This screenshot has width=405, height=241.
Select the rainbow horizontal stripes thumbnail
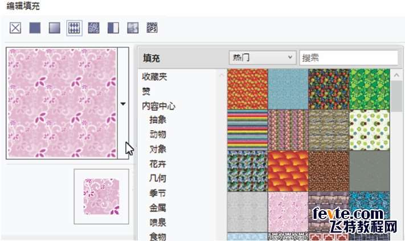tap(247, 130)
